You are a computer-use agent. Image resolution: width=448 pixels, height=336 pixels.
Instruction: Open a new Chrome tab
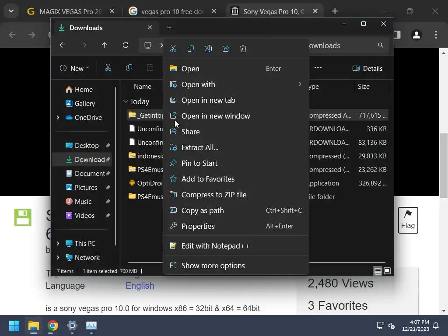335,11
